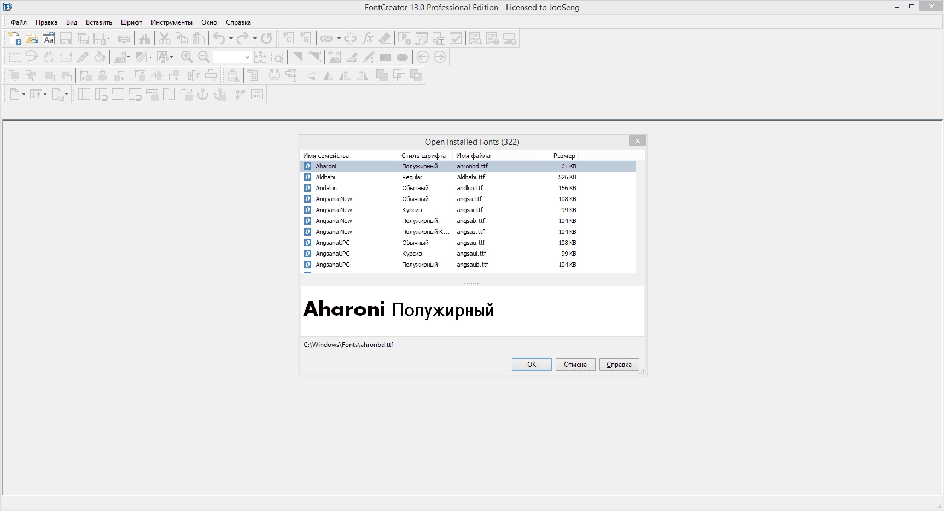Image resolution: width=944 pixels, height=511 pixels.
Task: Expand the link icon dropdown arrow
Action: (339, 38)
